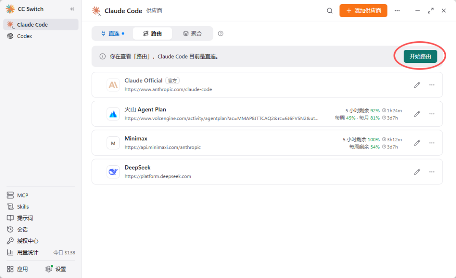
Task: Select Claude Code in the sidebar
Action: tap(41, 25)
